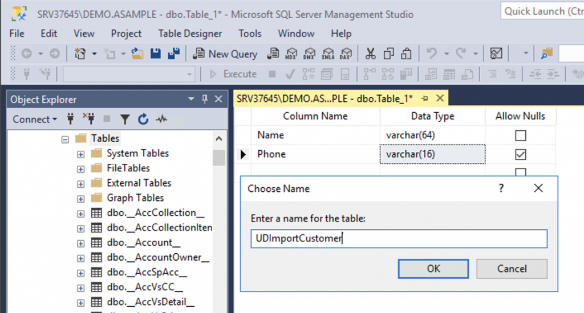Image resolution: width=584 pixels, height=313 pixels.
Task: Close the dbo.Table_1 document tab
Action: click(x=440, y=98)
